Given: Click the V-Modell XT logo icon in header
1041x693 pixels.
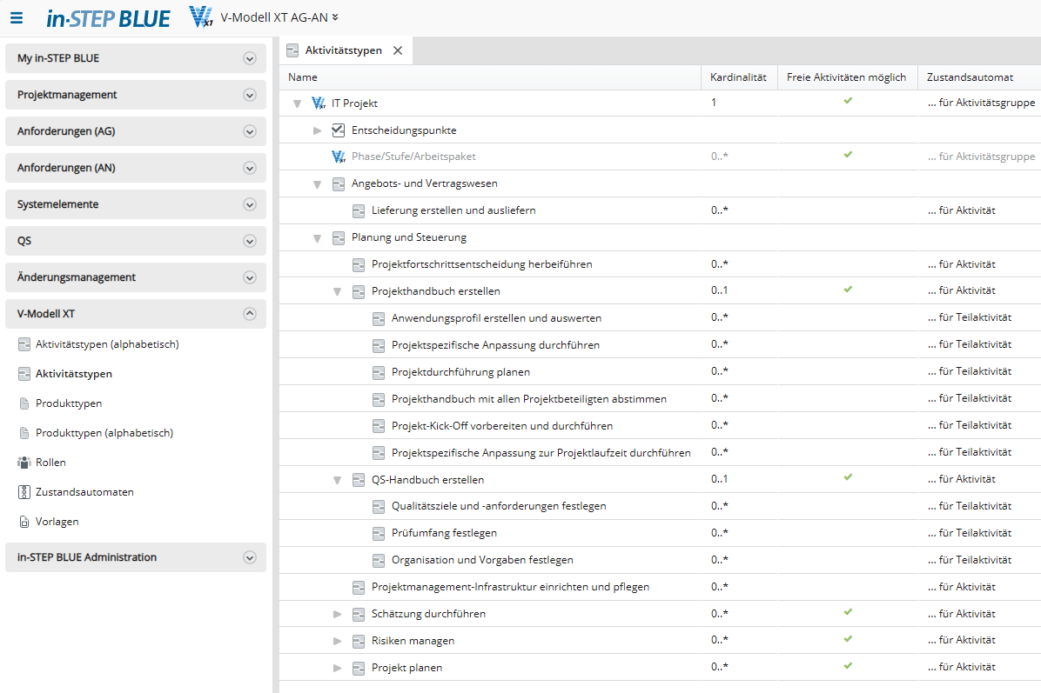Looking at the screenshot, I should 201,17.
